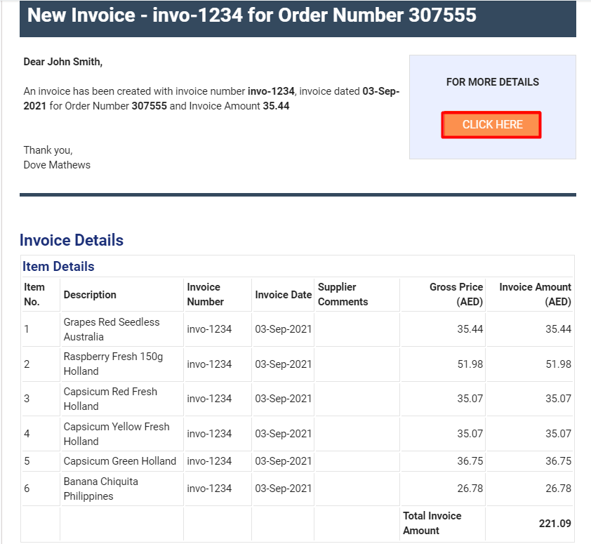Click gross price 35.44 in Grapes row
591x544 pixels.
470,329
